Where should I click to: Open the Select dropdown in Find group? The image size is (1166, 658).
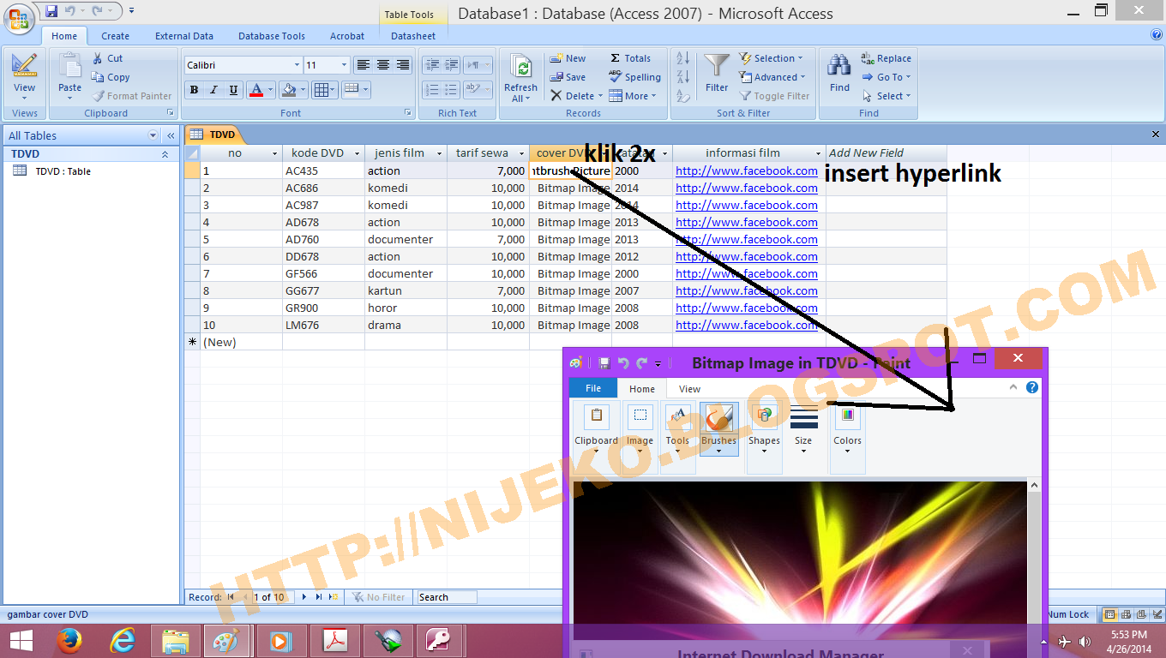pos(887,96)
